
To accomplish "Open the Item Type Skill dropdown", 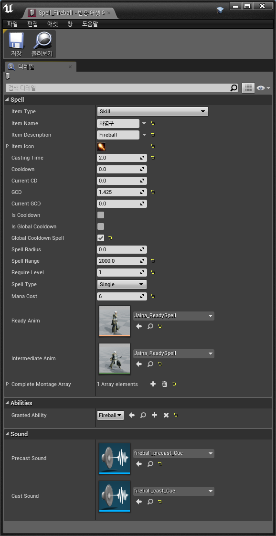I will coord(153,111).
